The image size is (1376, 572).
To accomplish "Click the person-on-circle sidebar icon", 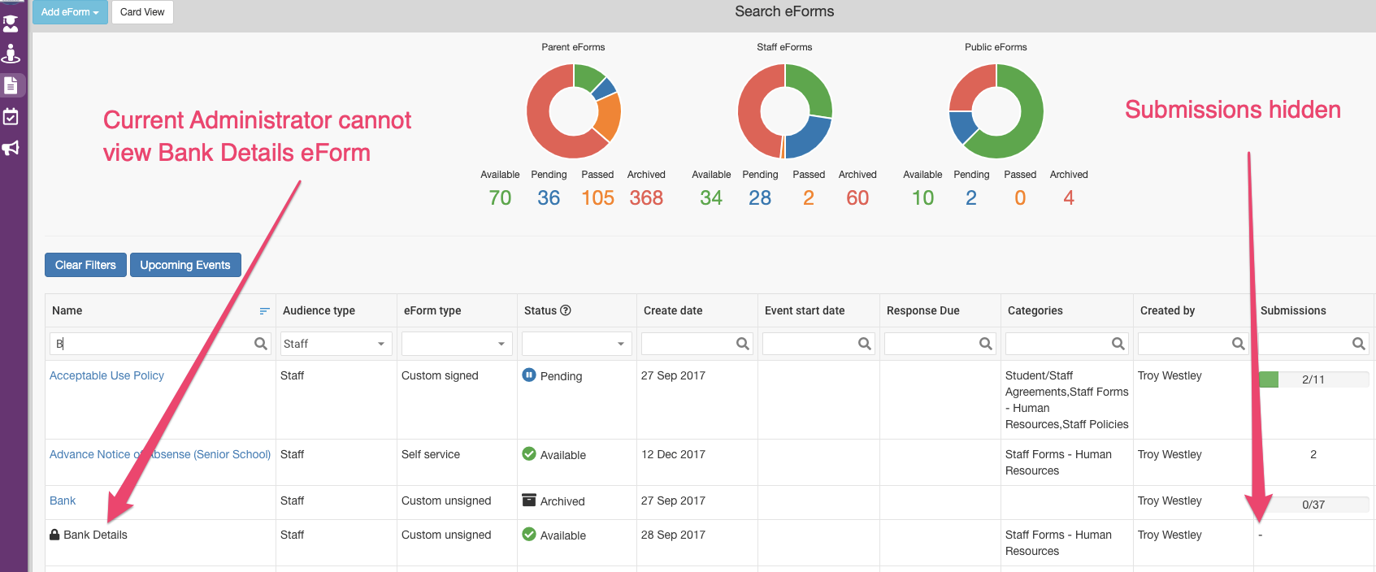I will 11,54.
